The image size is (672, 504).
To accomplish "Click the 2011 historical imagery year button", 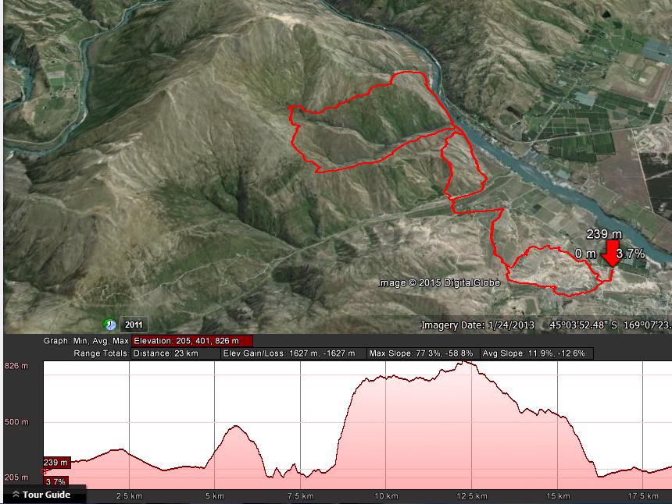I will [x=134, y=325].
